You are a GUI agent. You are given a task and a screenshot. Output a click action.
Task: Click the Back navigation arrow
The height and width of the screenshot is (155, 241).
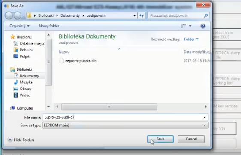[x=9, y=15]
